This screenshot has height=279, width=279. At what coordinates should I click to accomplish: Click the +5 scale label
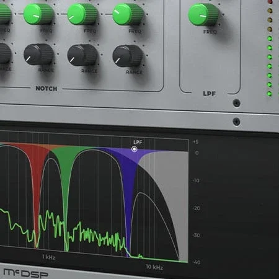pos(195,142)
